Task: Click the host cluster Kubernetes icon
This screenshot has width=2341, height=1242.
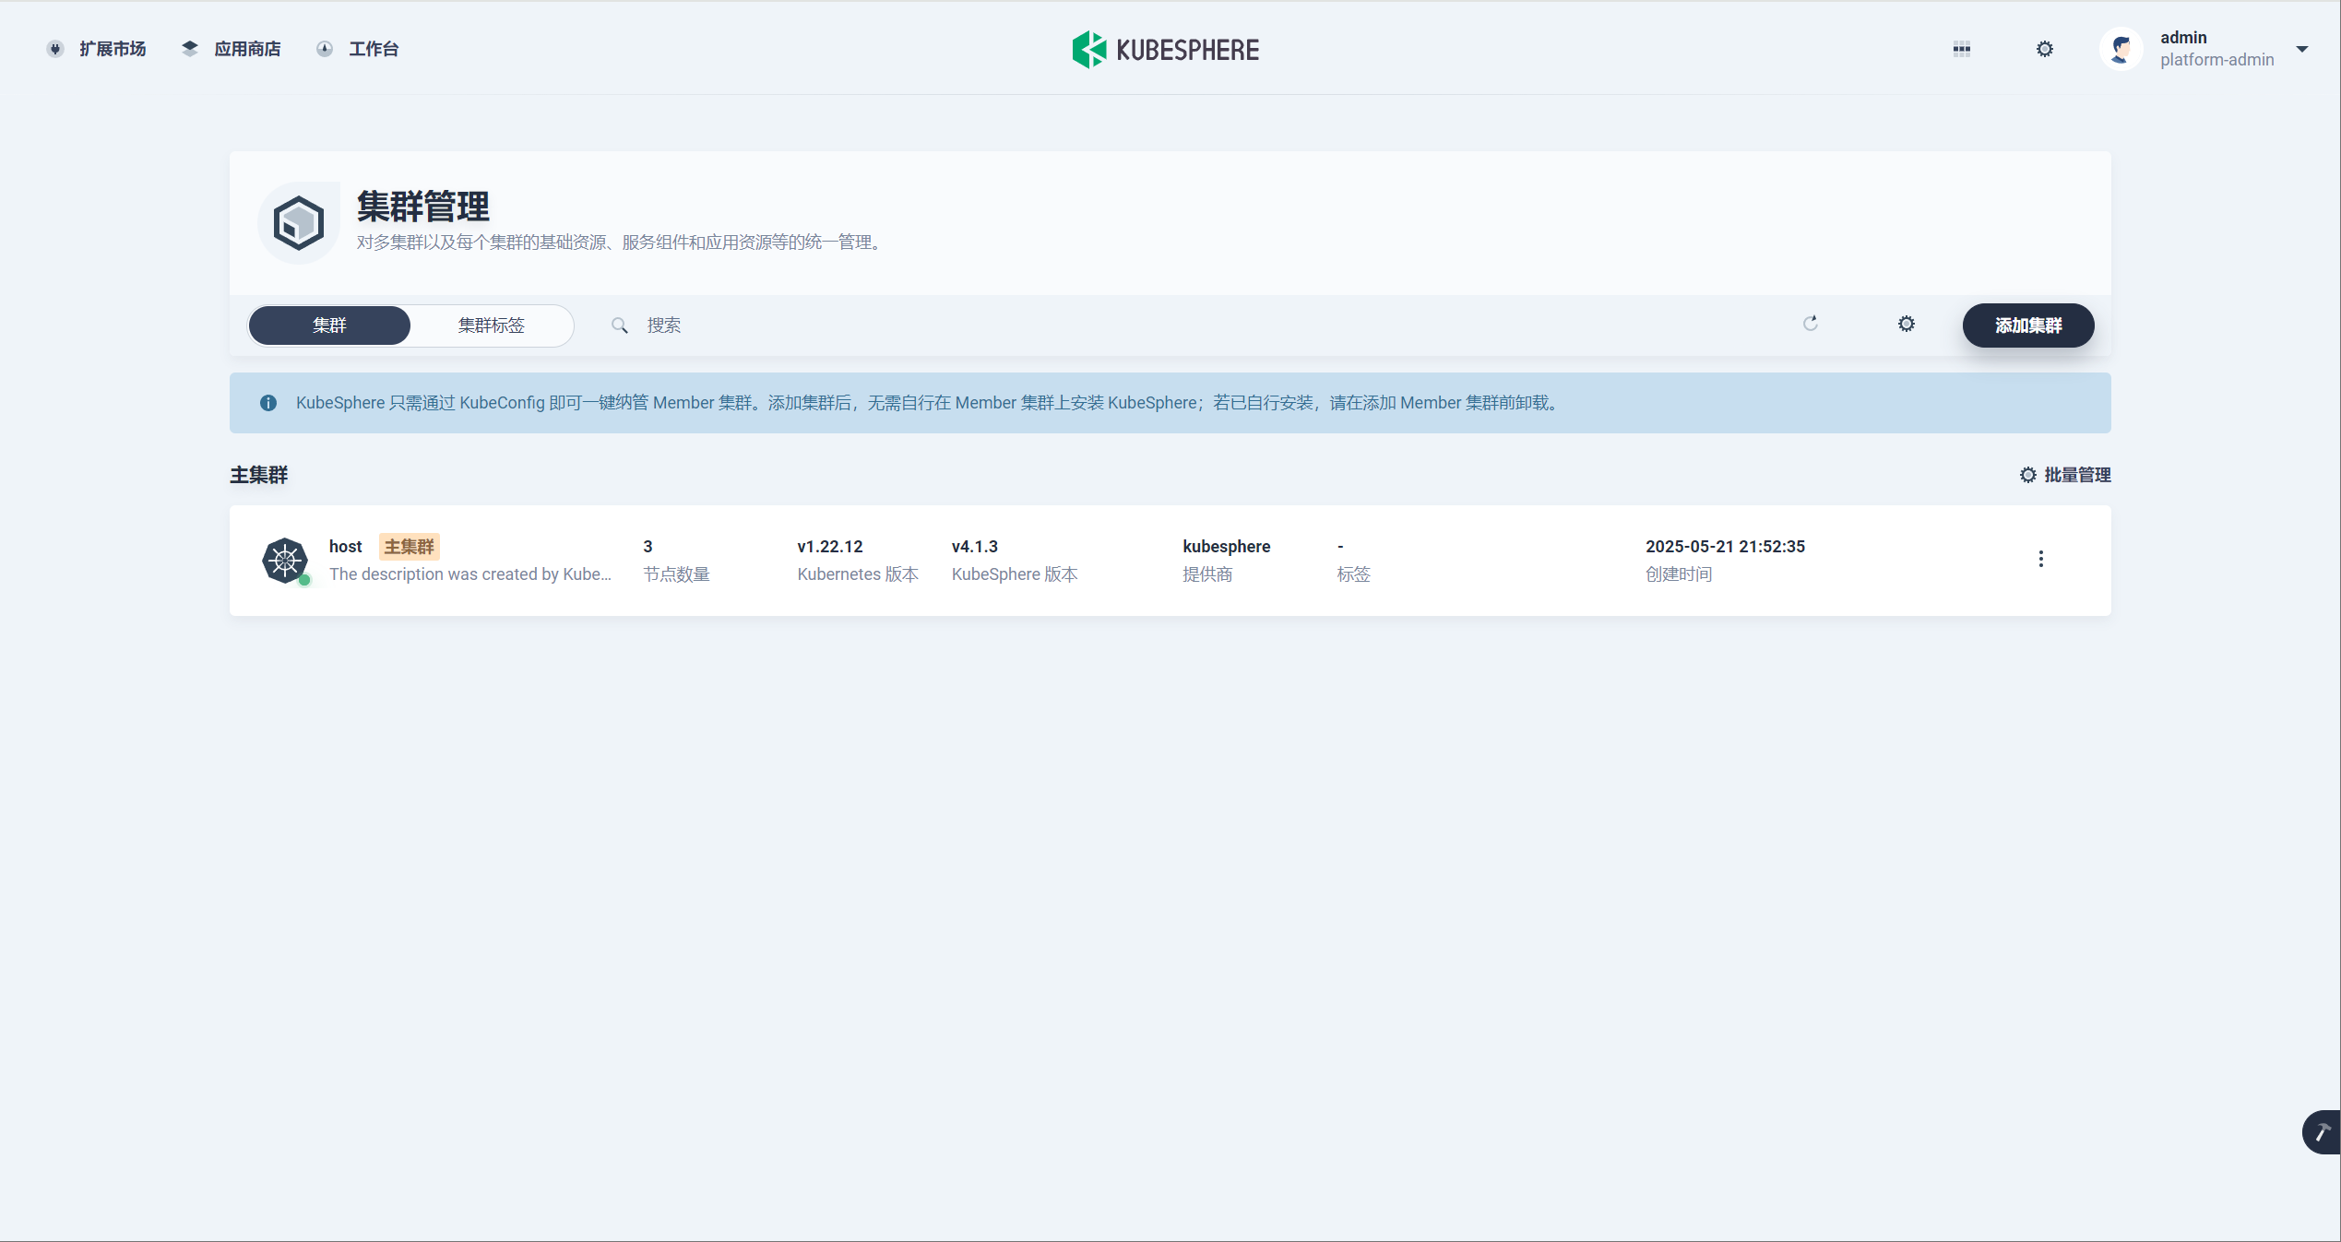Action: pos(285,561)
